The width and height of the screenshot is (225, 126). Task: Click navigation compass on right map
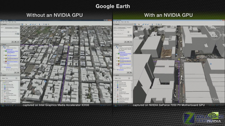point(216,35)
